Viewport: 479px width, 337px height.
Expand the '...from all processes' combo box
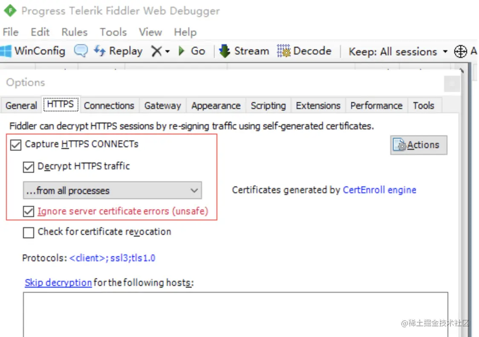tap(113, 190)
